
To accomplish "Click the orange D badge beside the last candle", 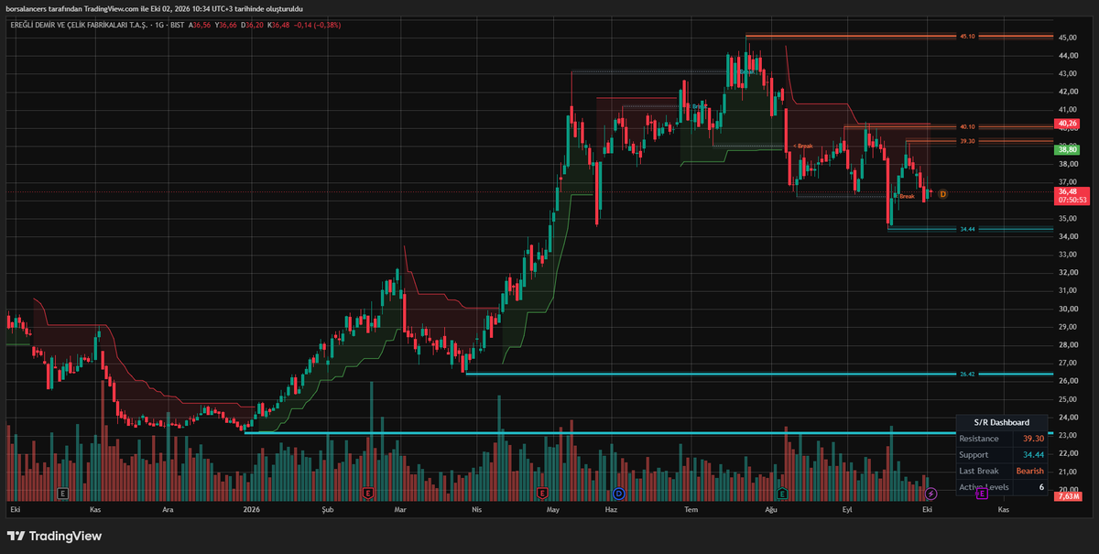I will point(942,193).
